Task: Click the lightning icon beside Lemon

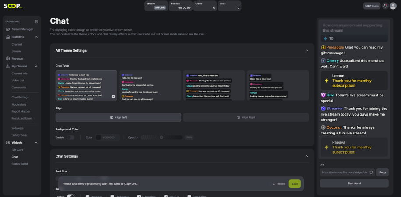Action: [326, 81]
